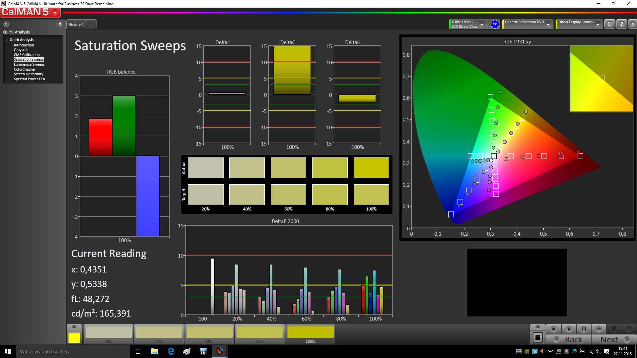The height and width of the screenshot is (358, 637).
Task: Add a new history tab with plus
Action: pyautogui.click(x=91, y=25)
